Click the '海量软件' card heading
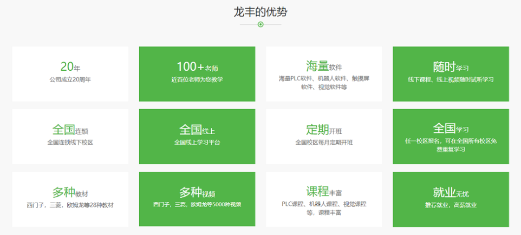 coord(324,66)
